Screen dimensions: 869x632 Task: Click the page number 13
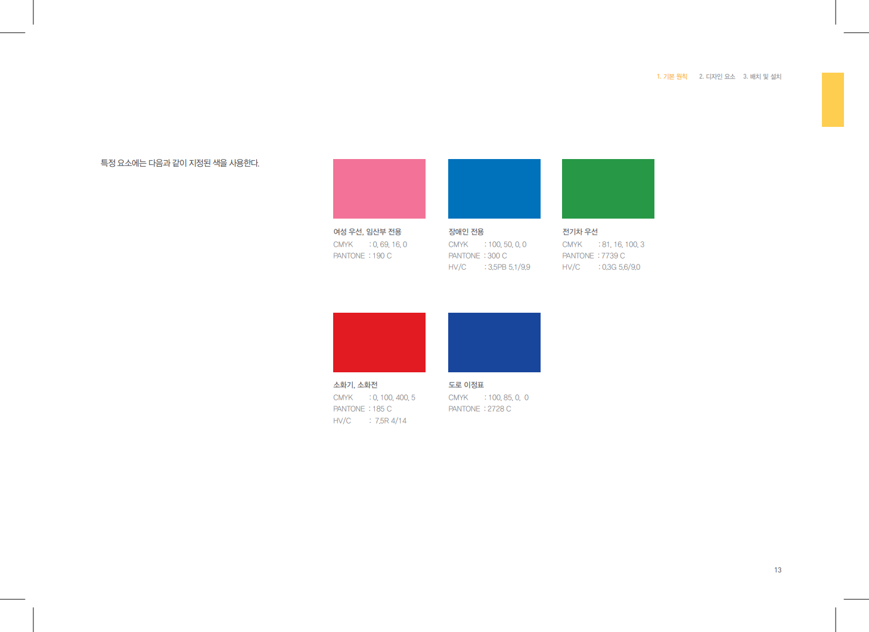777,570
